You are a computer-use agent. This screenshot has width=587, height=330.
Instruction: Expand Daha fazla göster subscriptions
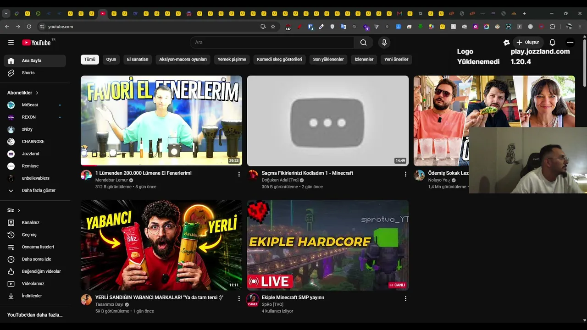(x=35, y=191)
